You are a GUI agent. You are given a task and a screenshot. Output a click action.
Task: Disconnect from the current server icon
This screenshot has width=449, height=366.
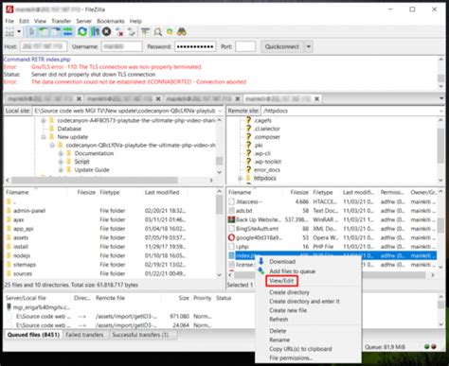coord(119,32)
